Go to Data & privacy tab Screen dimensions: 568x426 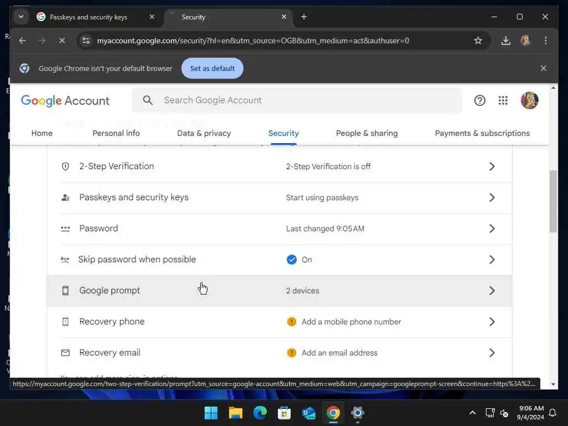pos(204,133)
